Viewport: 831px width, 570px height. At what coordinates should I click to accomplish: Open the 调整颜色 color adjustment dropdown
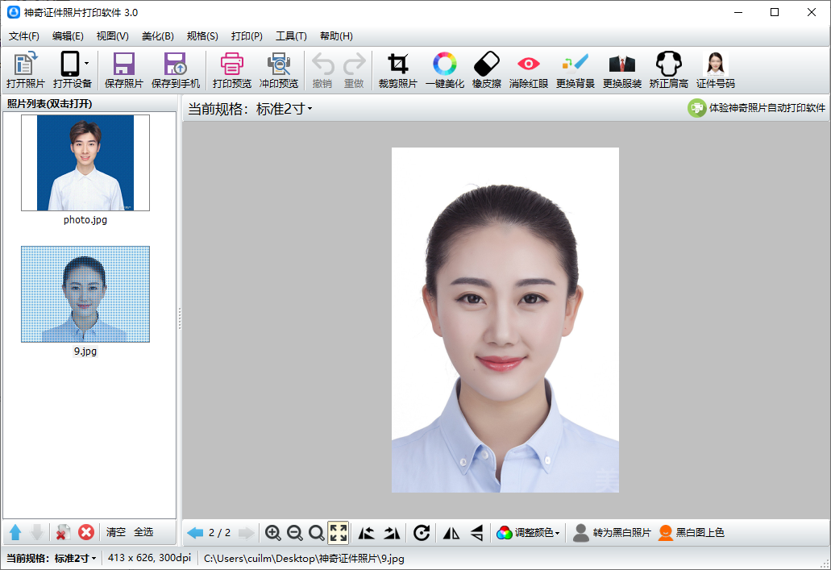pyautogui.click(x=529, y=533)
